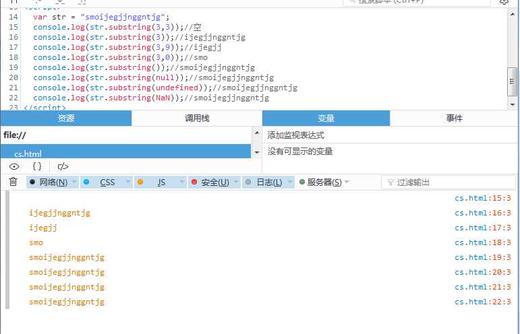Click output 'smoijegjjnggntjg' on the cs.html:22:3 row
The width and height of the screenshot is (520, 334).
(x=67, y=302)
